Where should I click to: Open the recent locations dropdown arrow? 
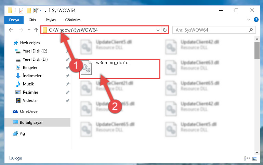29,30
